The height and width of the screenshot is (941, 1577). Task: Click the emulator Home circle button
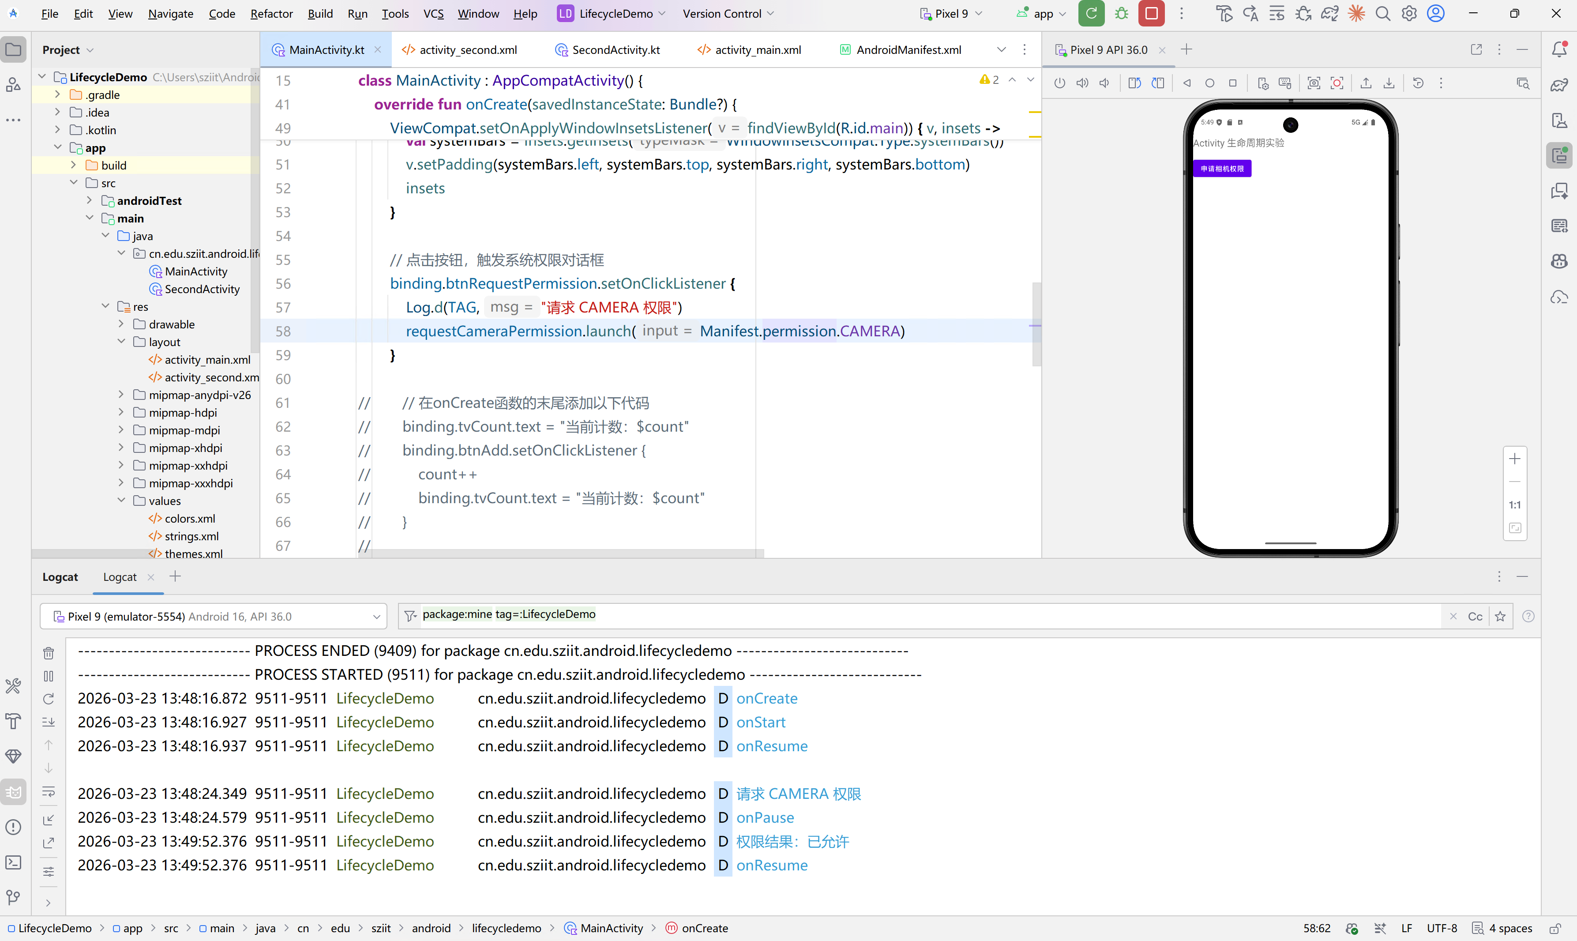pos(1210,83)
